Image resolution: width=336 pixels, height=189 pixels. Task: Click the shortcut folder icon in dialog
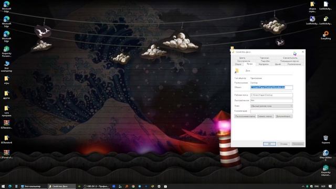pos(237,71)
